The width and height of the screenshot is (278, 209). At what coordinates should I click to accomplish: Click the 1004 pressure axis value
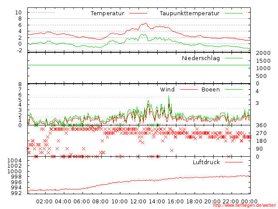pos(14,161)
